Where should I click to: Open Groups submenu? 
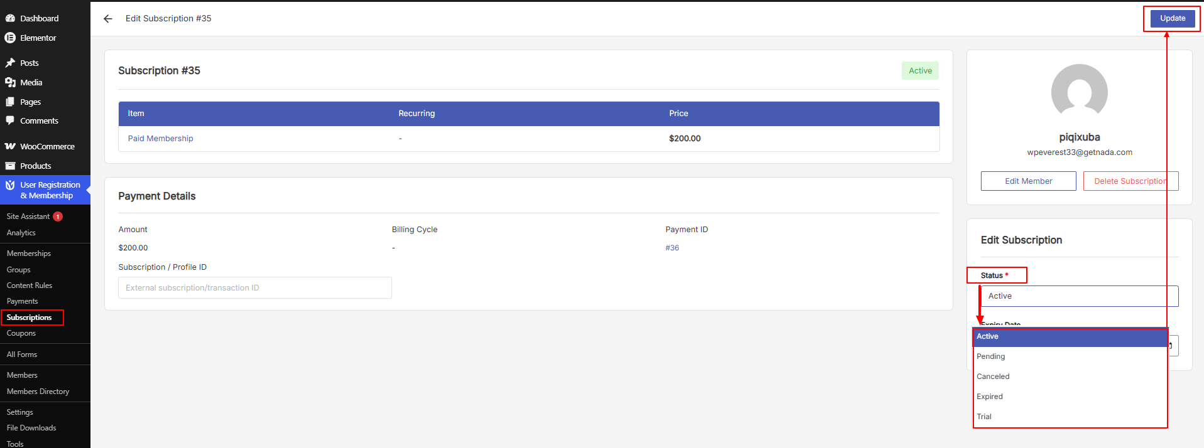pos(19,270)
